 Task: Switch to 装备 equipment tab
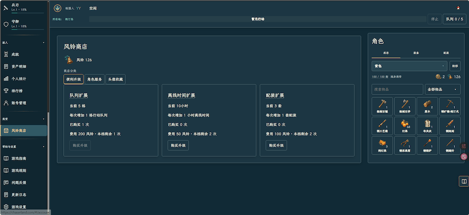click(416, 53)
